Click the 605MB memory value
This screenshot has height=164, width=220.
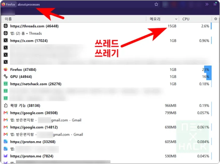click(170, 142)
